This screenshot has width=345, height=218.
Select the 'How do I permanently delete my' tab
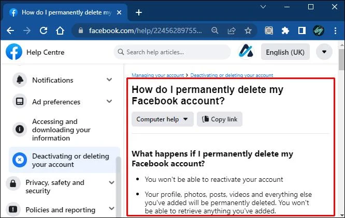66,12
